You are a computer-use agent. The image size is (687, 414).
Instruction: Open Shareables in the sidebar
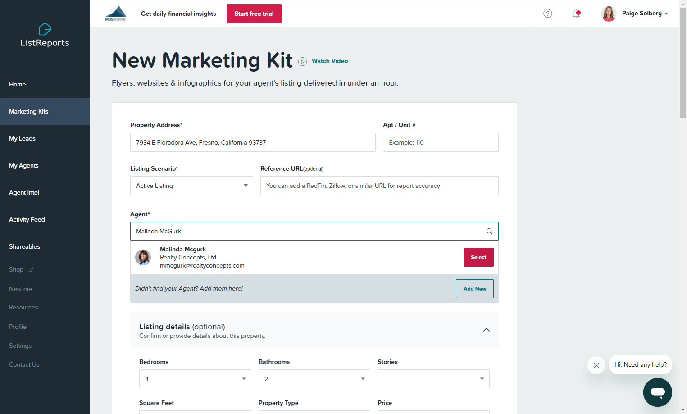pos(45,246)
